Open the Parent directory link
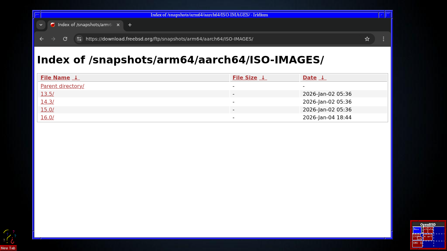Viewport: 447px width, 251px height. (x=62, y=86)
